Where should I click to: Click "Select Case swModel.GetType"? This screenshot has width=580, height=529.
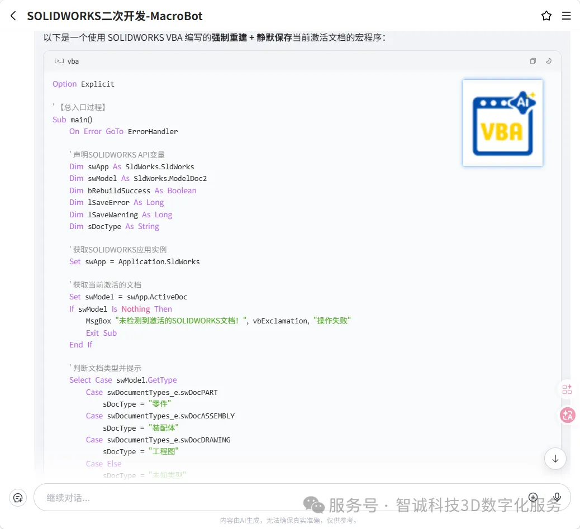tap(123, 380)
